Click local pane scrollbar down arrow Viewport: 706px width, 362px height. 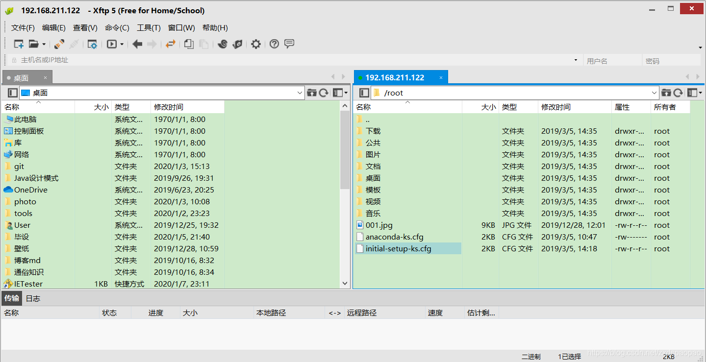[345, 283]
